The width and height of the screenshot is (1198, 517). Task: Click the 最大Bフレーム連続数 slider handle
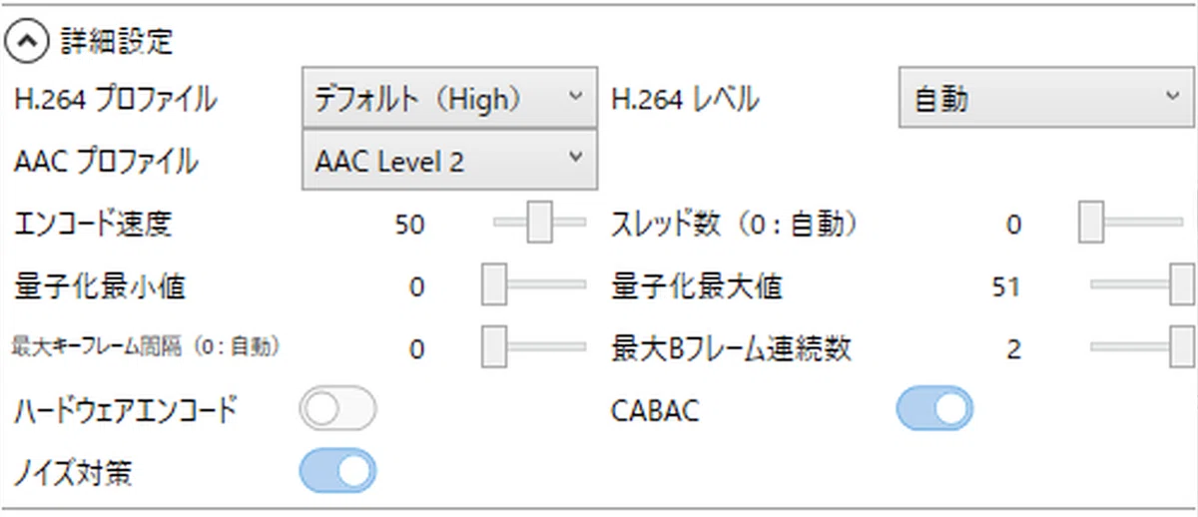click(1184, 347)
